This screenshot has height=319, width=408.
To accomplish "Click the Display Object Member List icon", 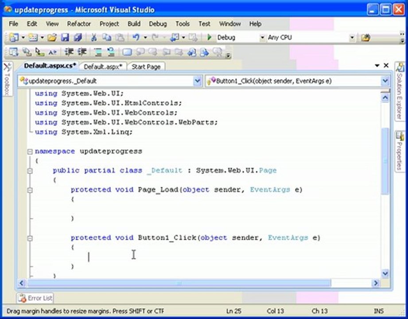I will tap(14, 52).
